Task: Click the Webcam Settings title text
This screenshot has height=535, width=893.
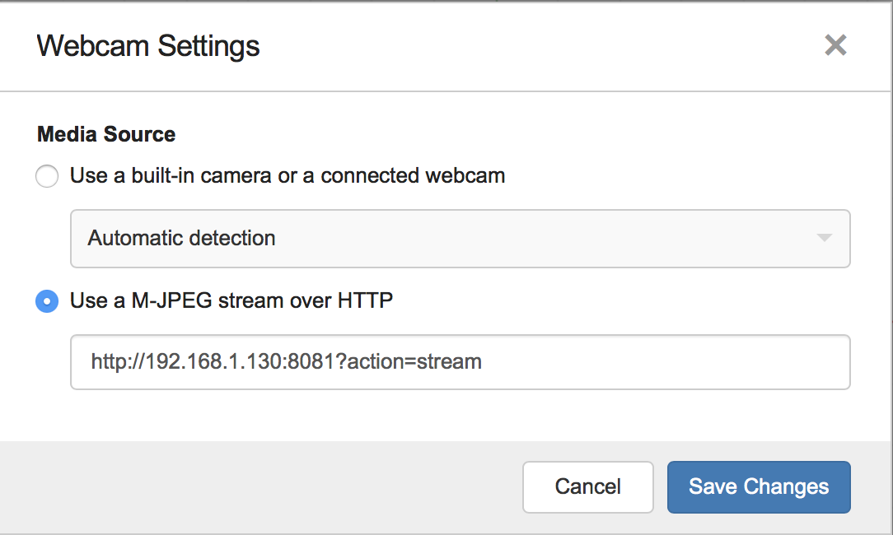Action: click(x=148, y=46)
